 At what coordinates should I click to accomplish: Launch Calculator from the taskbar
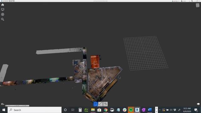click(x=80, y=110)
